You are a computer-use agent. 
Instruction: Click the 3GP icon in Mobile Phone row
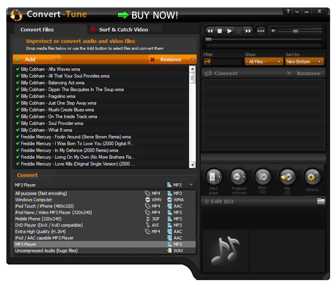point(148,219)
